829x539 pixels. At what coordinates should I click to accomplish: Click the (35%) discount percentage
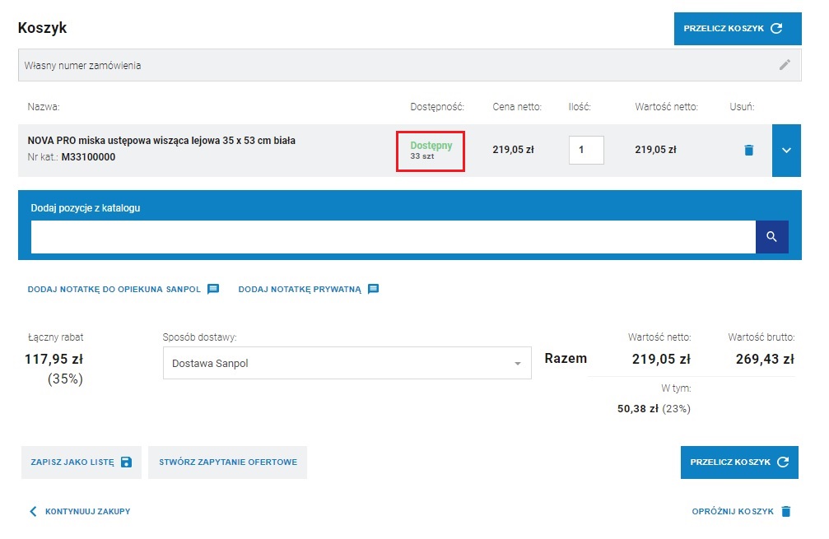[65, 379]
